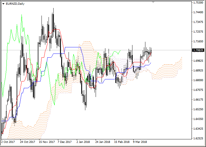Image resolution: width=206 pixels, height=147 pixels.
Task: Click the 1.65250 price scale value
Action: 198,109
